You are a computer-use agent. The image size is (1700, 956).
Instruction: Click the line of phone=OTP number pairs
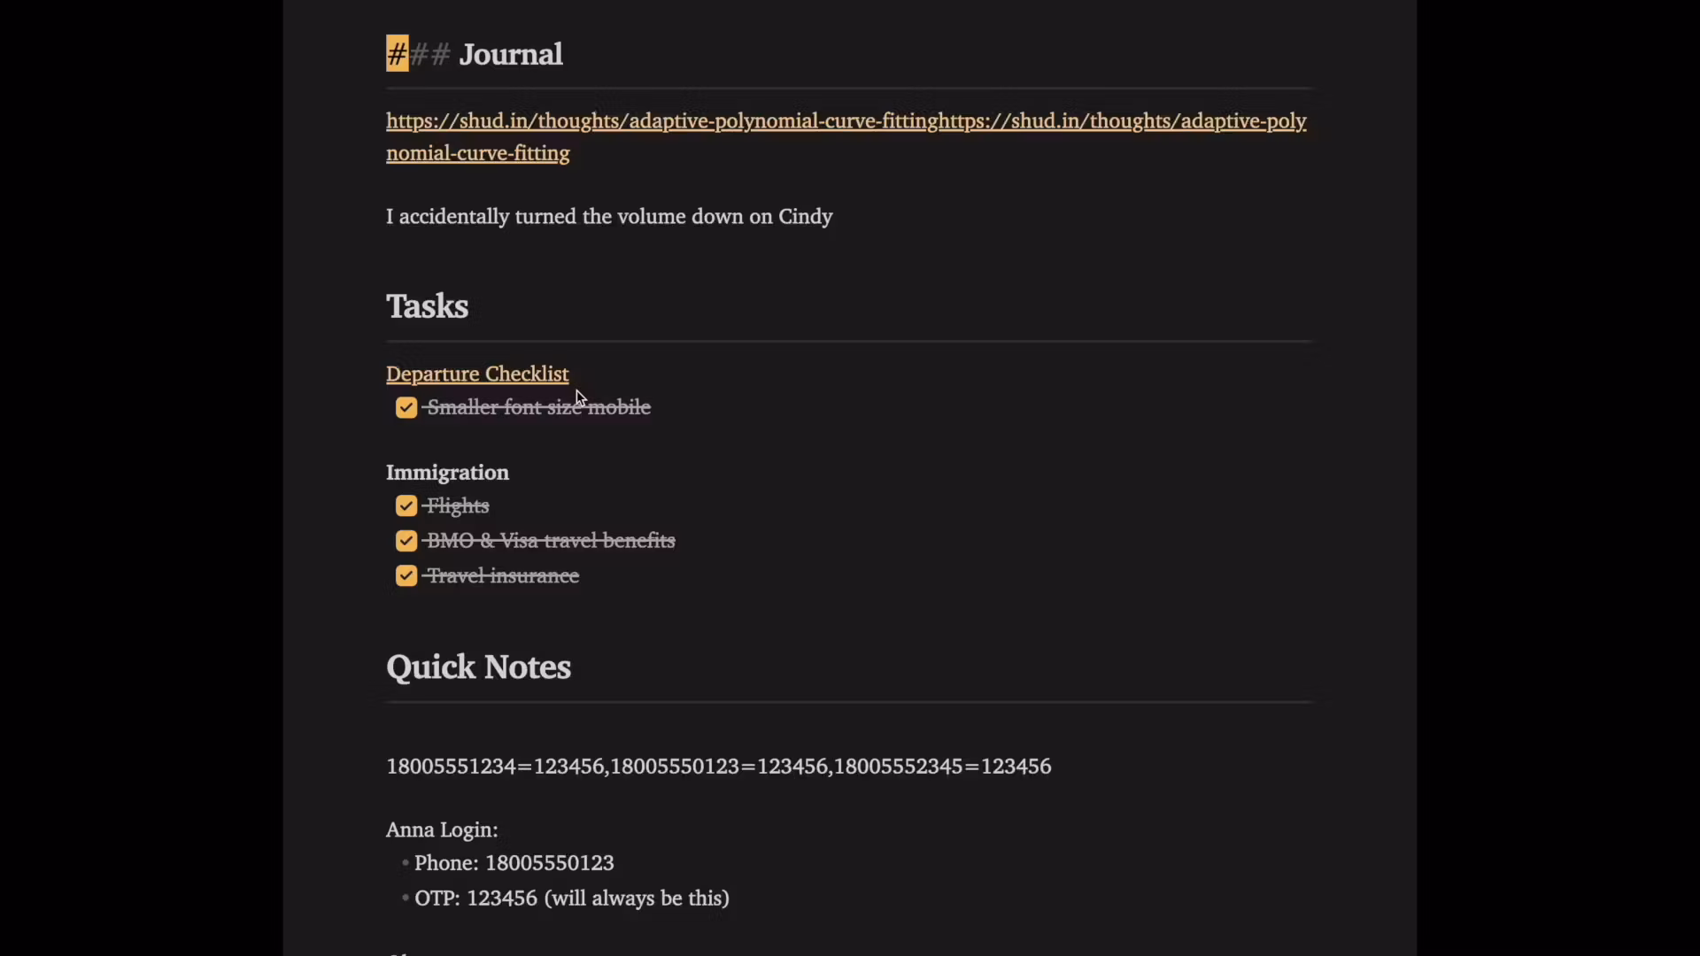click(x=718, y=767)
